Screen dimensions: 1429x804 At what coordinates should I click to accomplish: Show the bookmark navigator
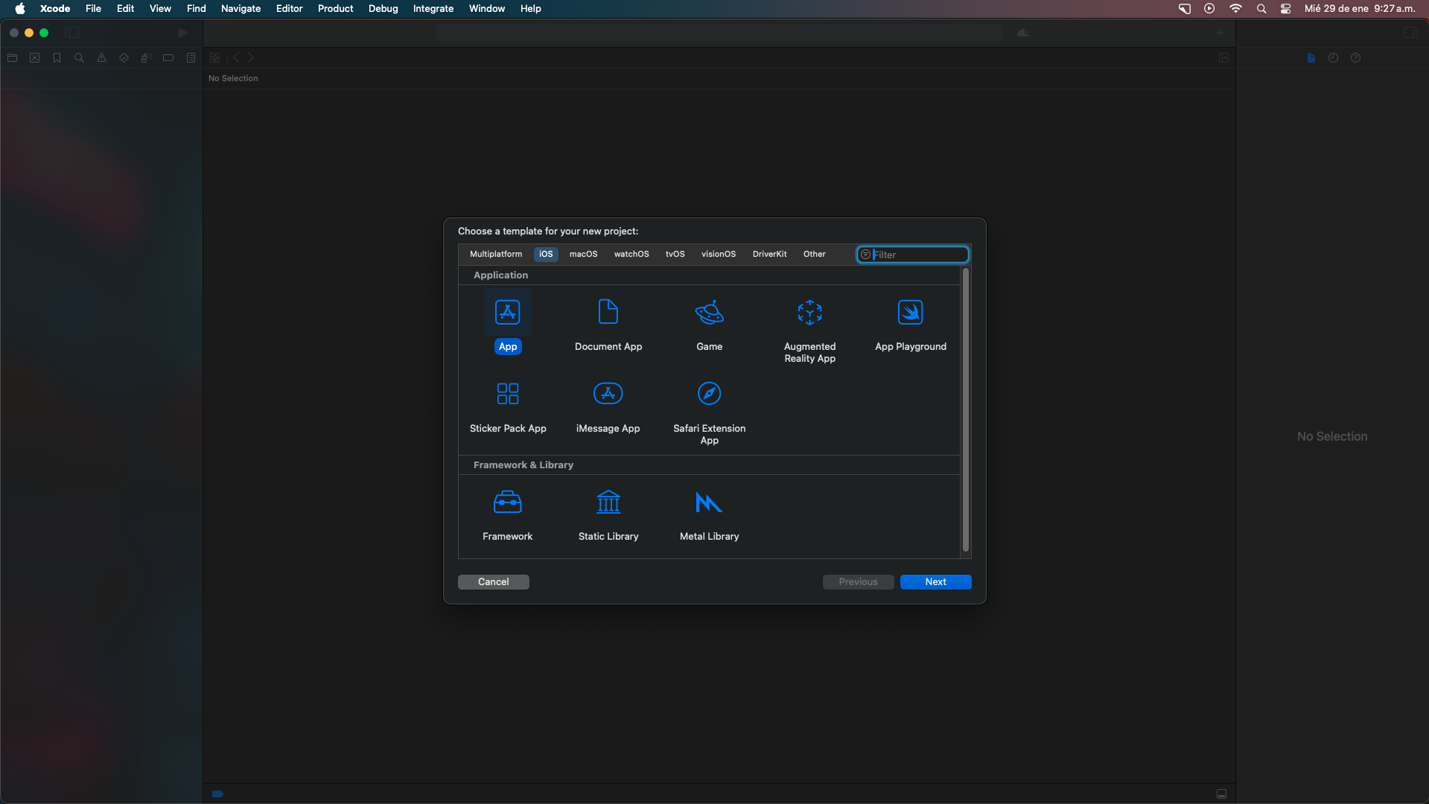pos(57,58)
